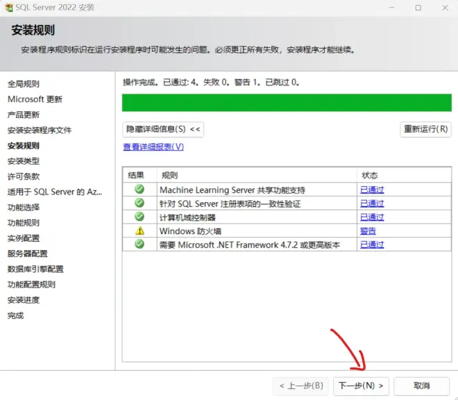This screenshot has height=400, width=458.
Task: Select the 安装规则 sidebar step
Action: 24,146
